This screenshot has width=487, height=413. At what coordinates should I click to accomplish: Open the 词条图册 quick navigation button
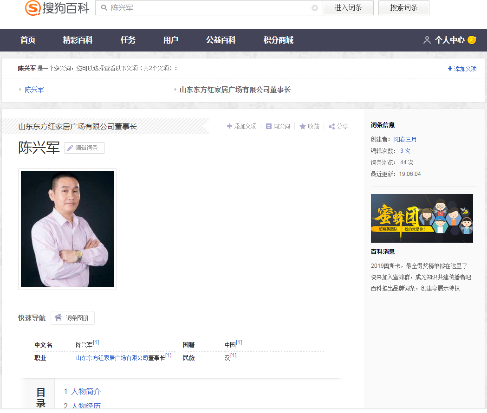[x=73, y=318]
